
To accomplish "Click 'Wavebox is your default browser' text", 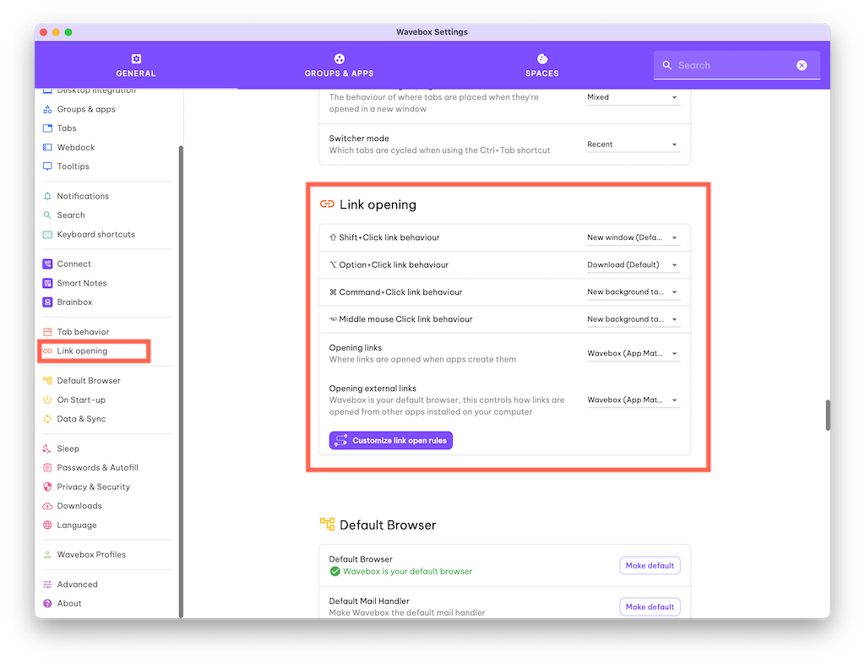I will click(x=408, y=572).
